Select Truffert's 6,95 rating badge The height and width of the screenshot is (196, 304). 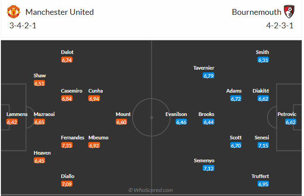pyautogui.click(x=263, y=184)
